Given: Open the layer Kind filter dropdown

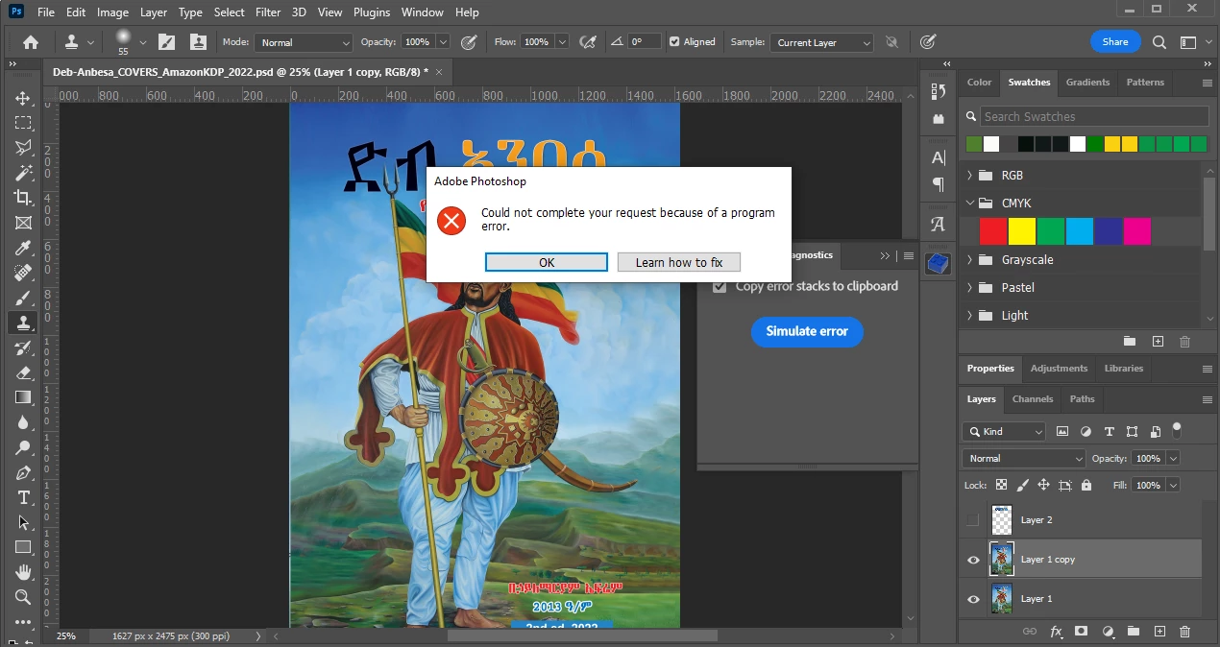Looking at the screenshot, I should pos(1004,432).
